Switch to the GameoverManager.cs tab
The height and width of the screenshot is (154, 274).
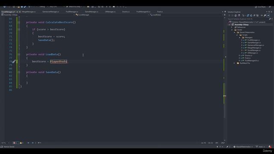[51, 12]
